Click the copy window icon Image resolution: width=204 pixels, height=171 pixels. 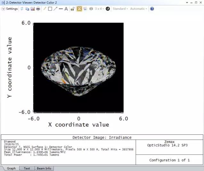pos(28,9)
